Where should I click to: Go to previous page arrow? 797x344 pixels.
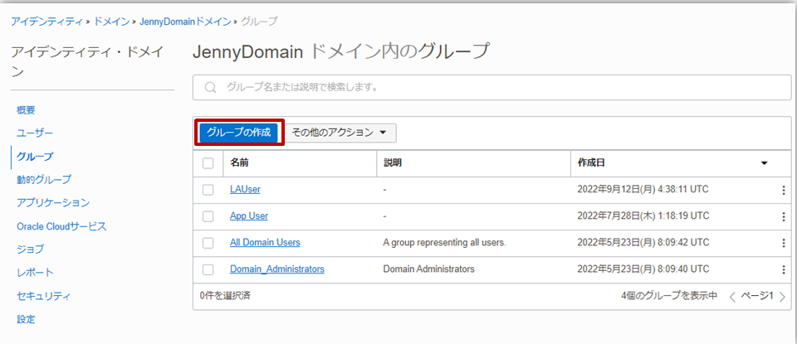(x=732, y=296)
